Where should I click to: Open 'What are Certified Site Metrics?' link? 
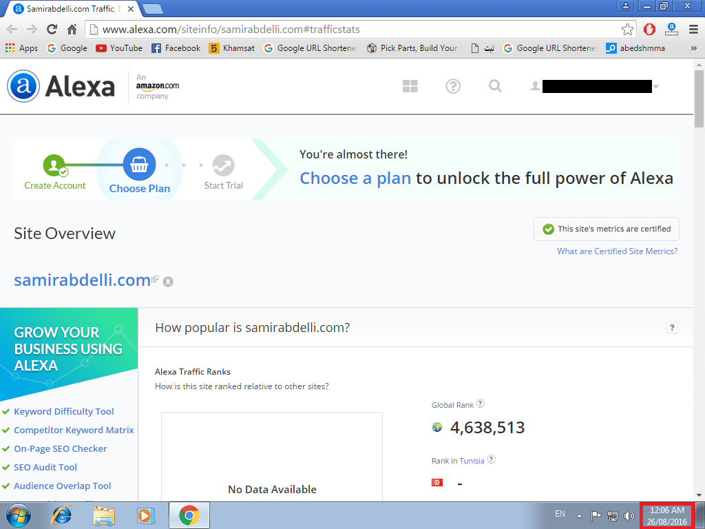click(618, 251)
